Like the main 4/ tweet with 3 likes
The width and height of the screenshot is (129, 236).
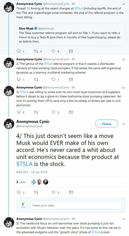click(53, 192)
